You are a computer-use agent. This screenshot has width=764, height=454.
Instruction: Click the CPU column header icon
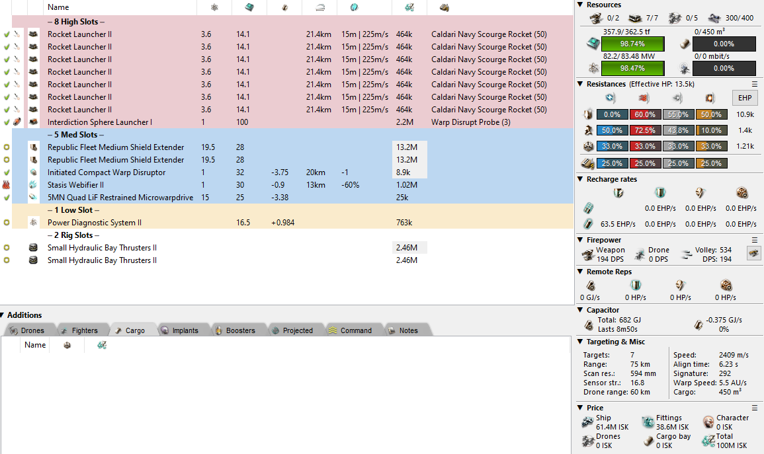[x=249, y=7]
